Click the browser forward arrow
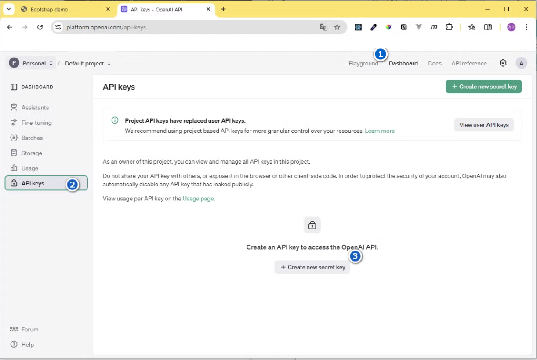The width and height of the screenshot is (537, 360). pos(25,27)
